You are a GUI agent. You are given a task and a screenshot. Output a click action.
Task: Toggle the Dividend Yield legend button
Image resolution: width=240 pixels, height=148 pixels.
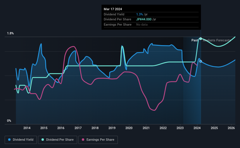point(21,140)
